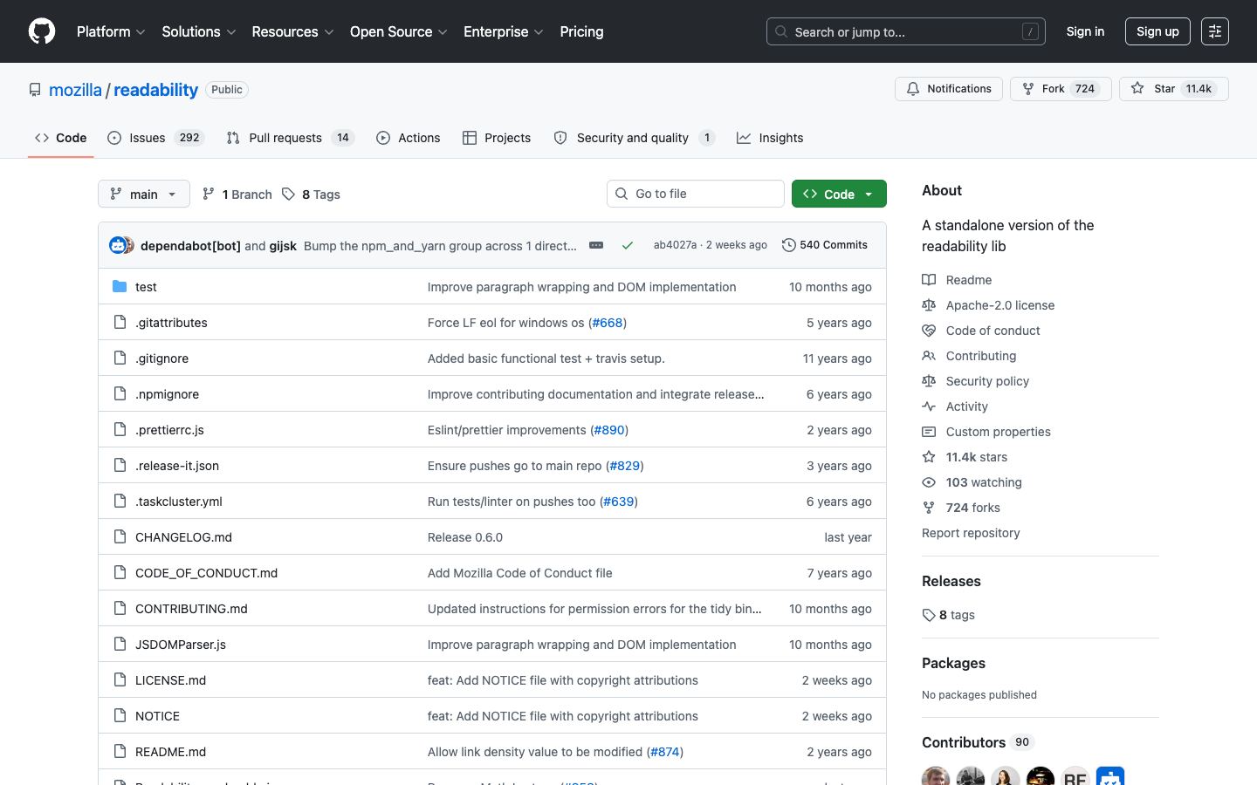View the 540 Commits history
The height and width of the screenshot is (785, 1257).
coord(825,245)
